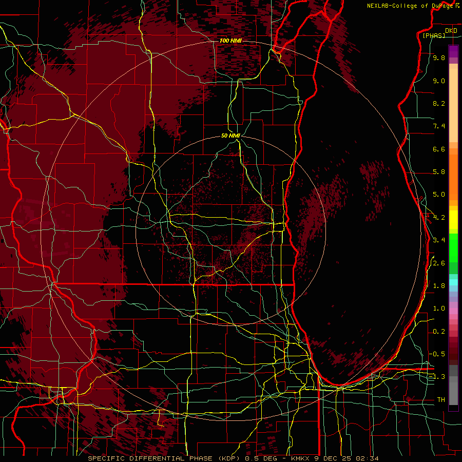Click the 100 NMI range ring label
Image resolution: width=462 pixels, height=462 pixels.
click(x=230, y=41)
